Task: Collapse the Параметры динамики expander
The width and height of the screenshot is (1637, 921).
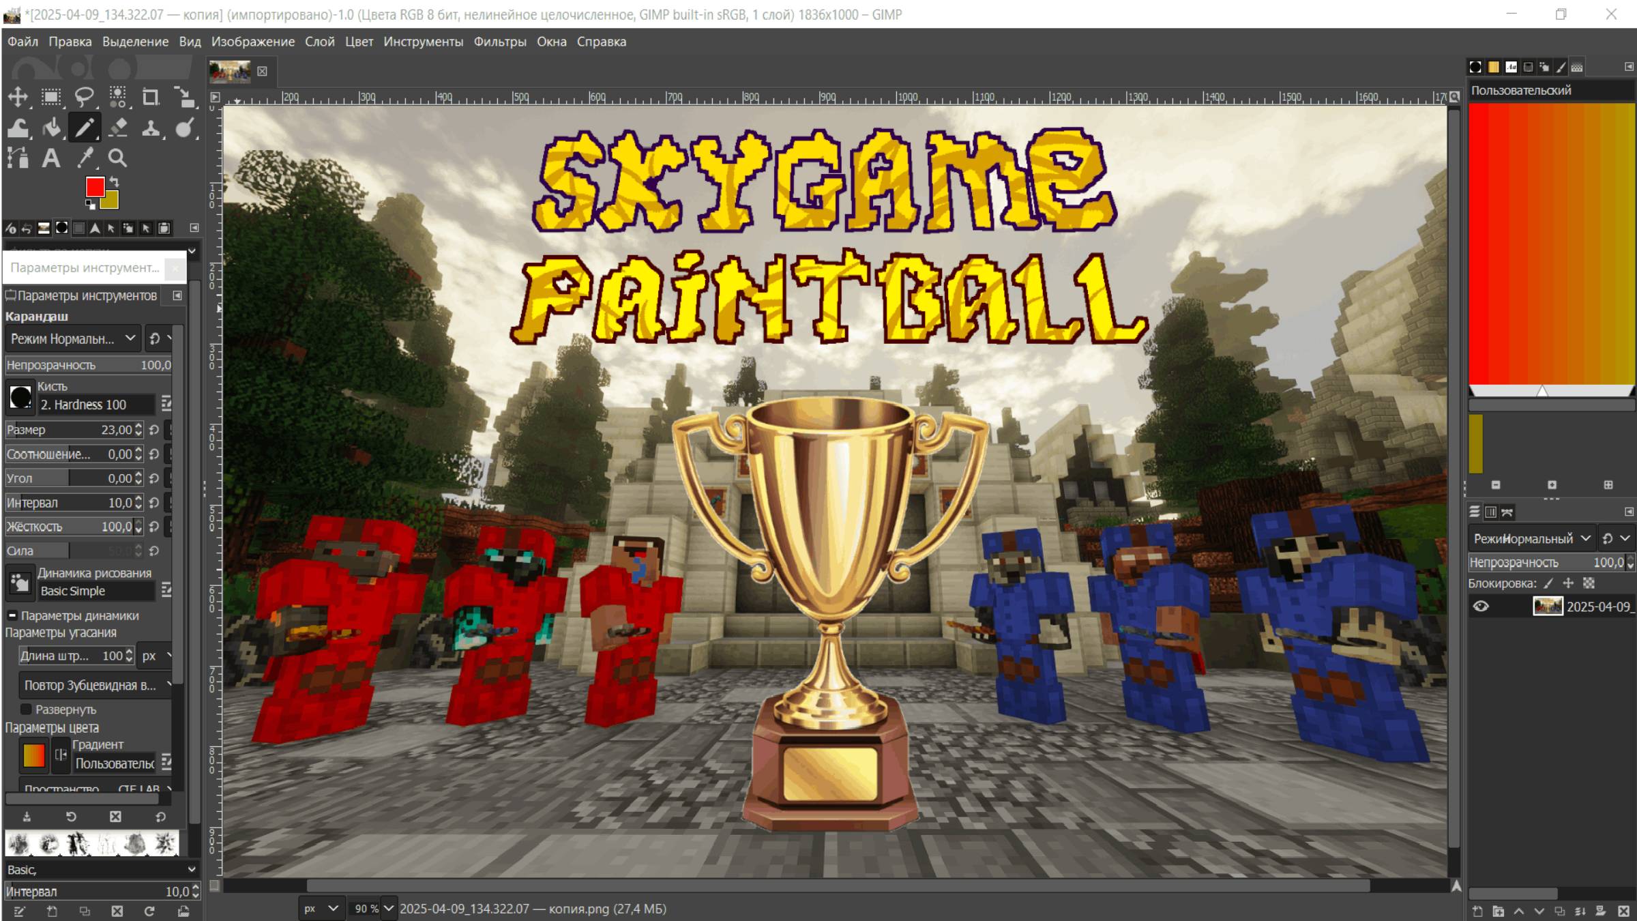Action: [12, 615]
